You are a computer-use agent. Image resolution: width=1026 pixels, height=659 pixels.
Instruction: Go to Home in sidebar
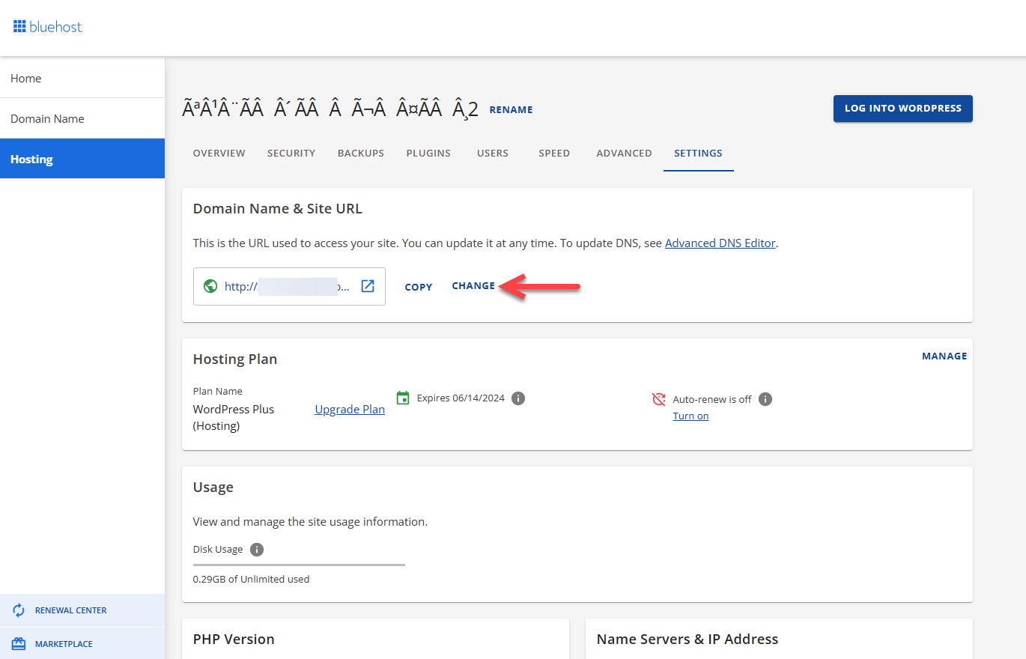tap(82, 78)
